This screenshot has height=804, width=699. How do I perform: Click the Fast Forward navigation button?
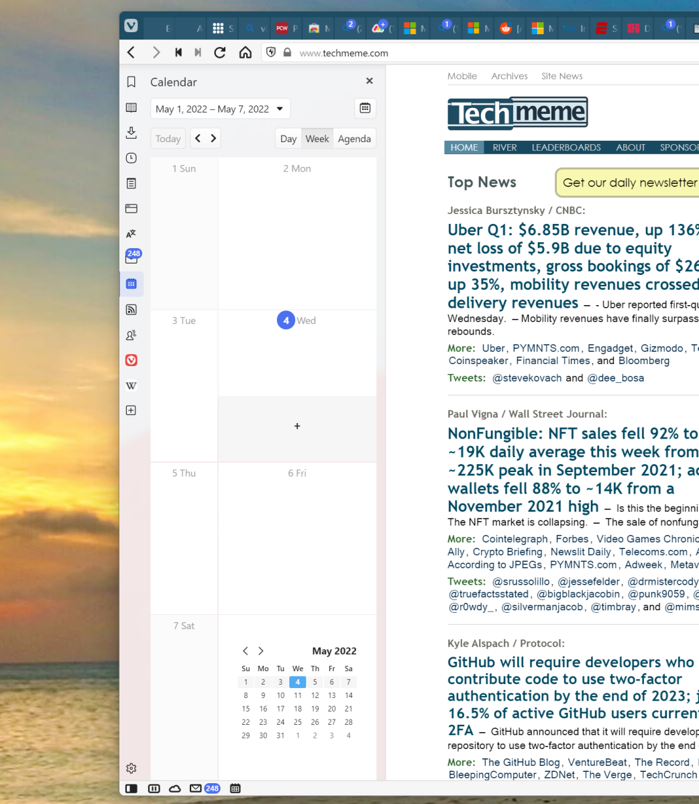pyautogui.click(x=198, y=52)
